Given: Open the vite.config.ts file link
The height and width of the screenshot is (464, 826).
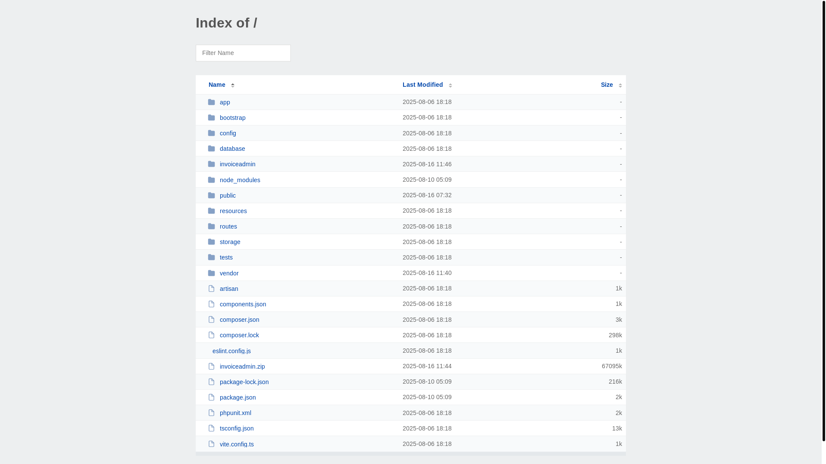Looking at the screenshot, I should pyautogui.click(x=237, y=444).
